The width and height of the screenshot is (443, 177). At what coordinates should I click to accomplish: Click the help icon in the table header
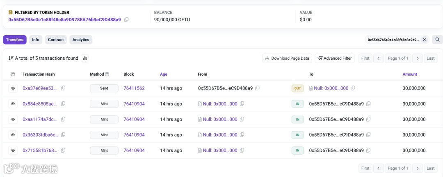coord(13,74)
